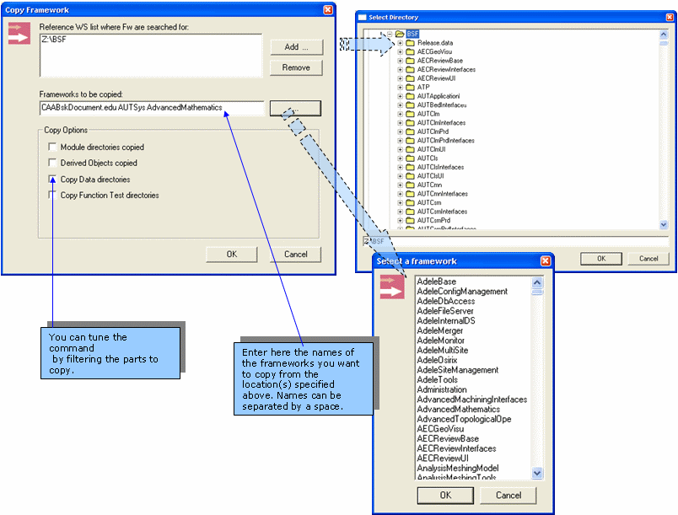678x515 pixels.
Task: Click the AUTCls folder icon
Action: pos(410,158)
